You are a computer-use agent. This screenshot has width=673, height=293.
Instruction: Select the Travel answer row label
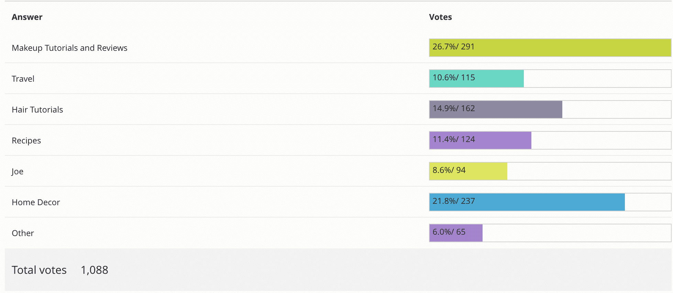23,79
